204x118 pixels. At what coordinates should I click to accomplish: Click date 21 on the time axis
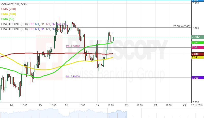(x=155, y=105)
